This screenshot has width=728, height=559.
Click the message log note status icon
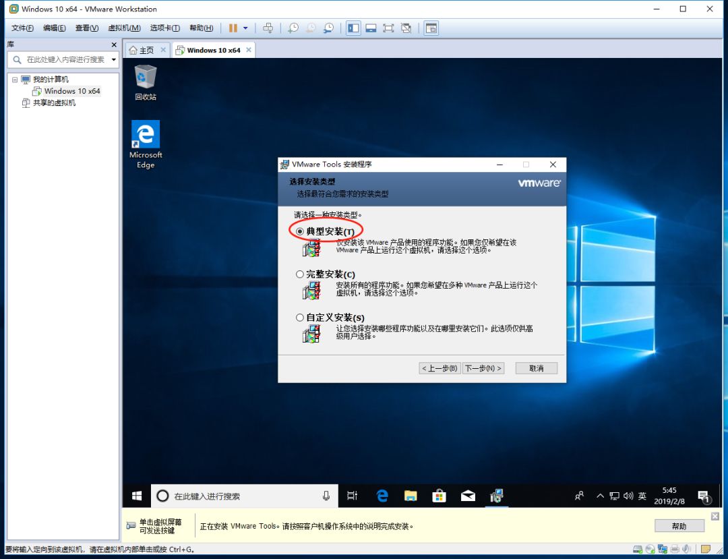[706, 550]
